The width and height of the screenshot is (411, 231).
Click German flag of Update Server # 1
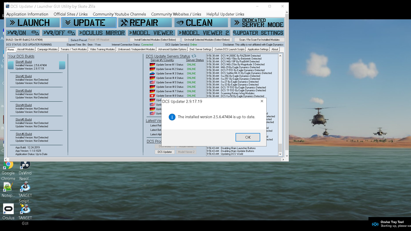coord(152,65)
